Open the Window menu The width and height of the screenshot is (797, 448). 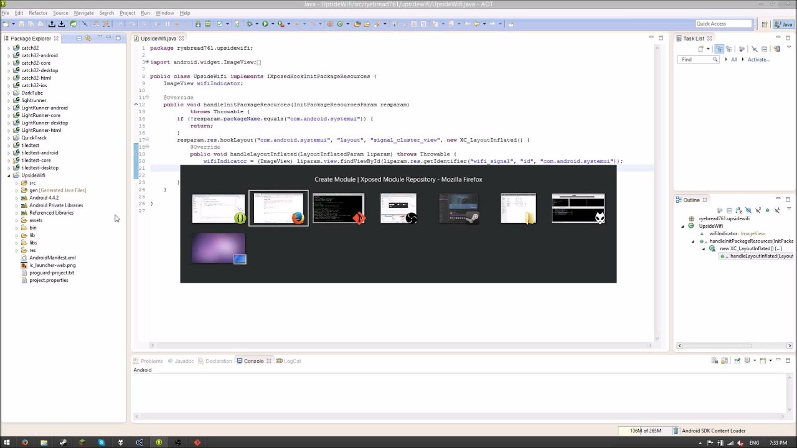pos(164,13)
